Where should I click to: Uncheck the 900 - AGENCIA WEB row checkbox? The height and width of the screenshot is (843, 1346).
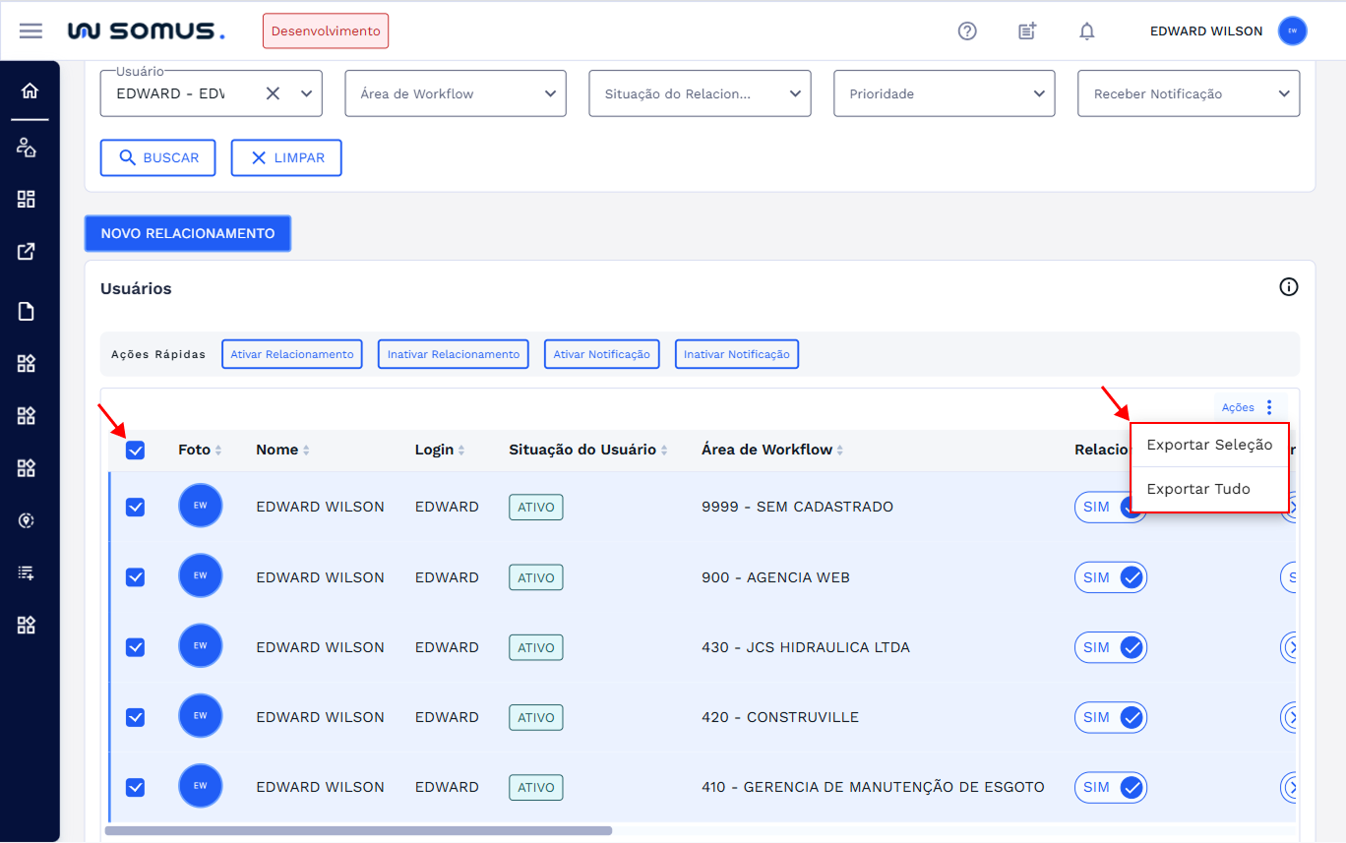coord(136,577)
